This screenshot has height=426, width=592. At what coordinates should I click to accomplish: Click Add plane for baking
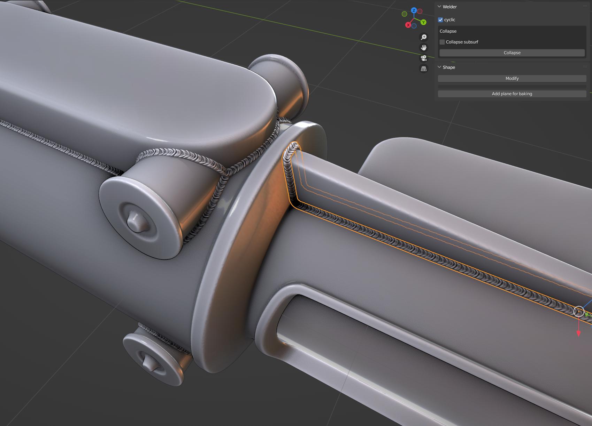pos(512,94)
